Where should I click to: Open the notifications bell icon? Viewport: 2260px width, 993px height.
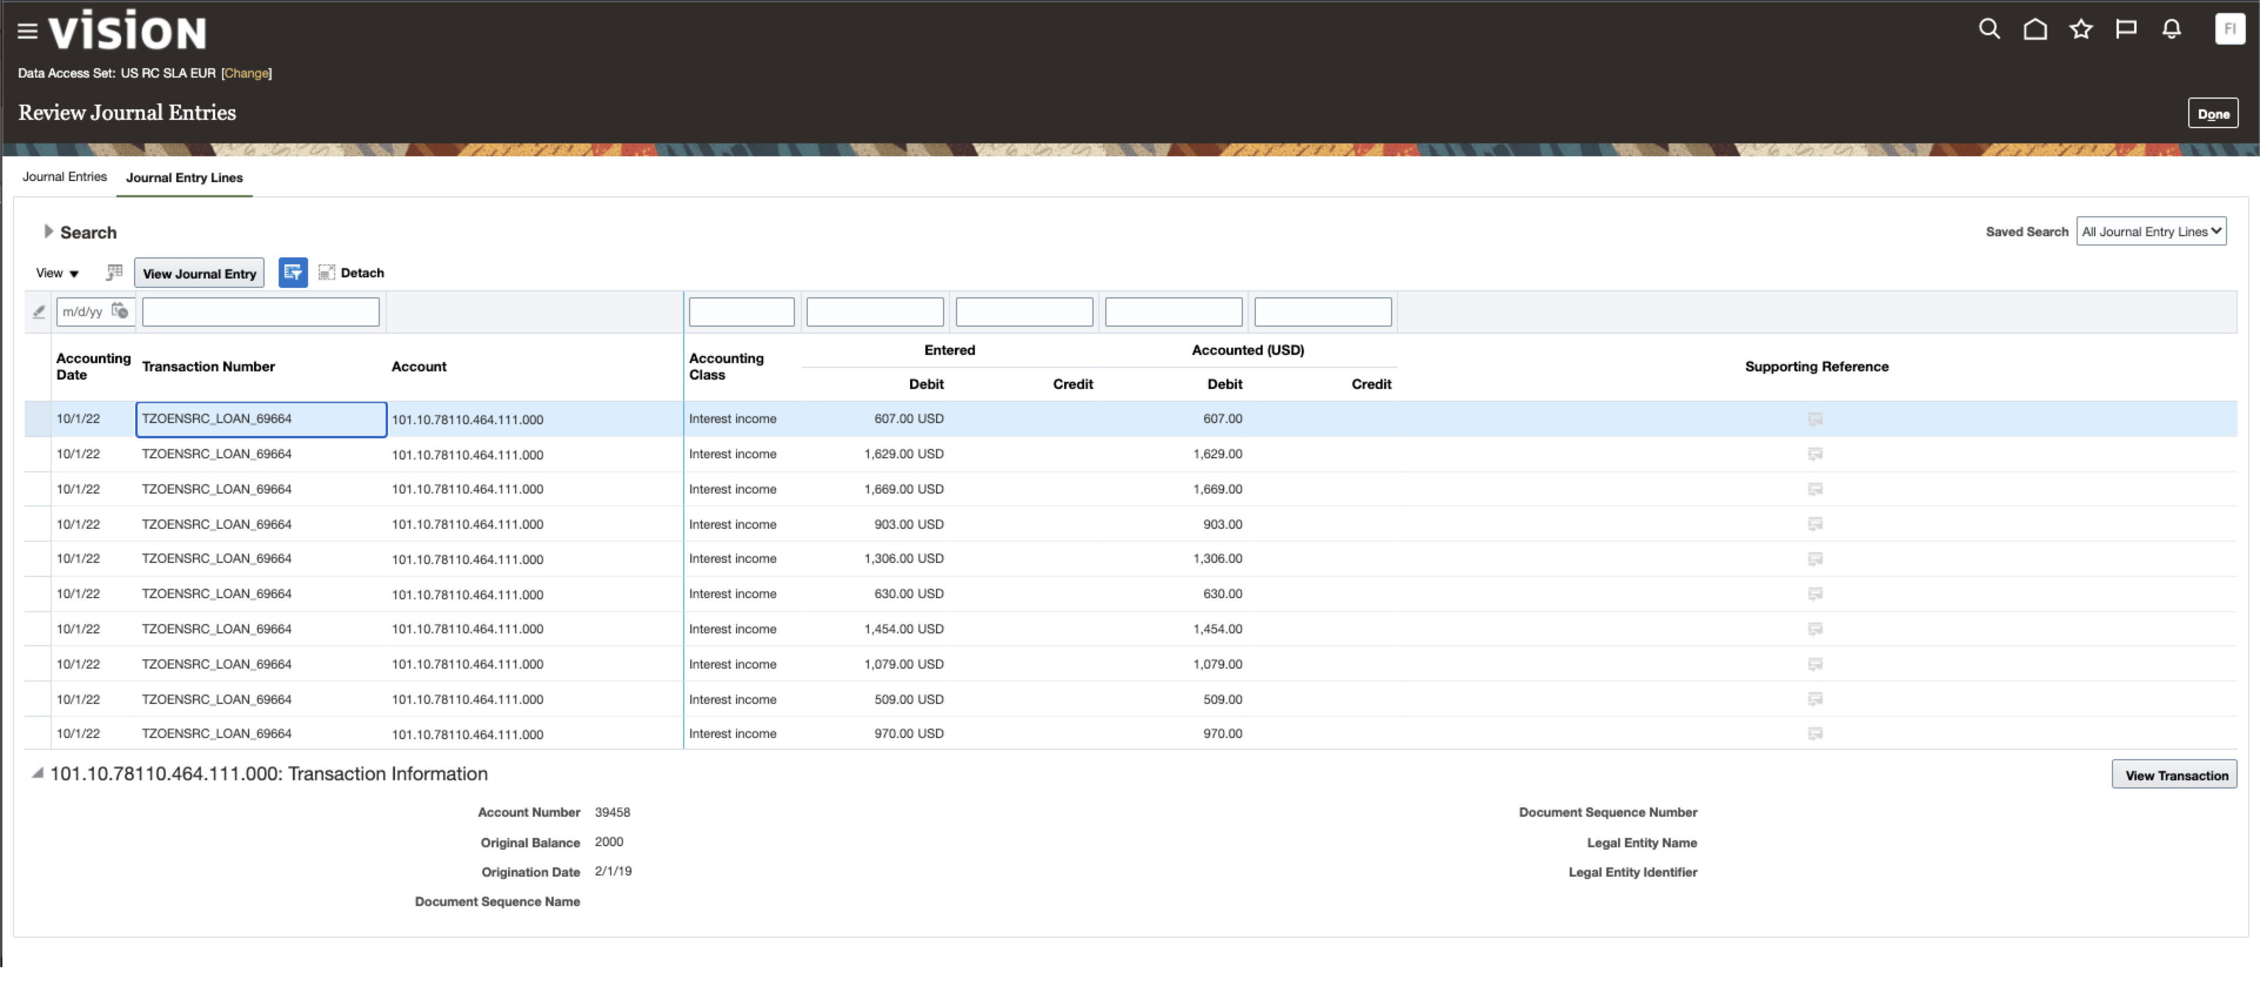coord(2171,29)
